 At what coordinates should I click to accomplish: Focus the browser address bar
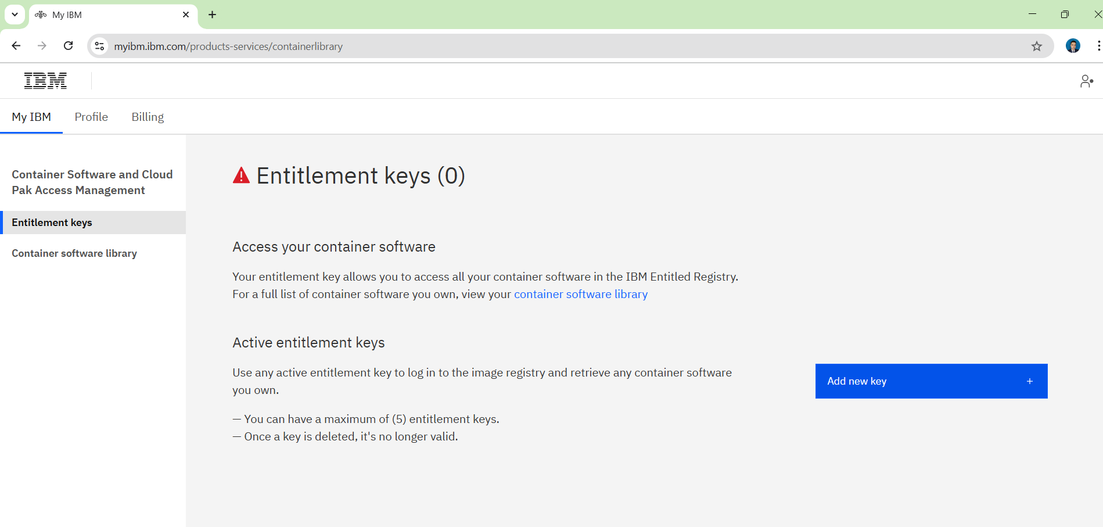[x=569, y=46]
